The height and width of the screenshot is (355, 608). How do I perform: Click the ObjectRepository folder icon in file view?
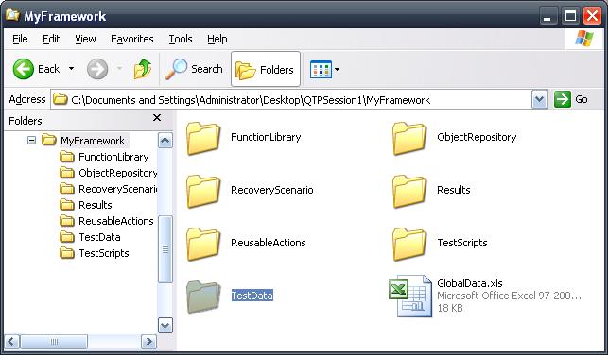pos(409,138)
